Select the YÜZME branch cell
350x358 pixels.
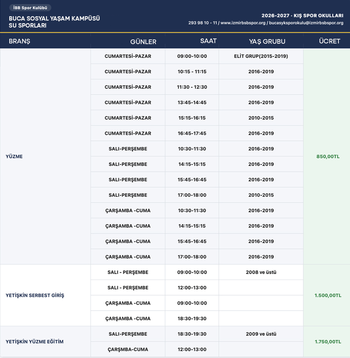[x=45, y=156]
